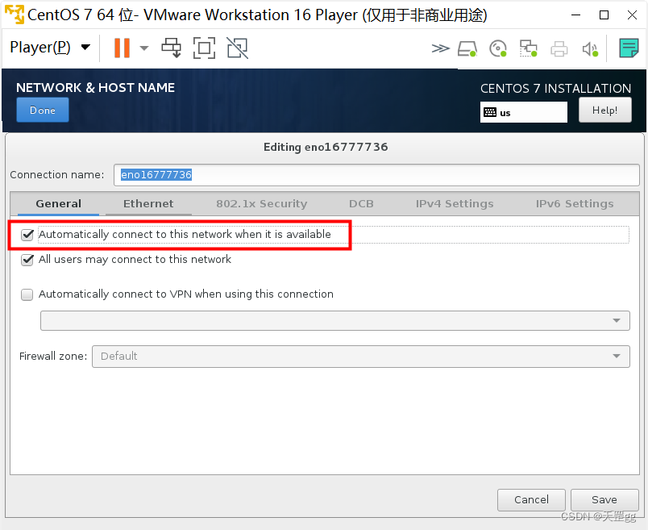Pause the virtual machine
The height and width of the screenshot is (530, 648).
coord(122,48)
